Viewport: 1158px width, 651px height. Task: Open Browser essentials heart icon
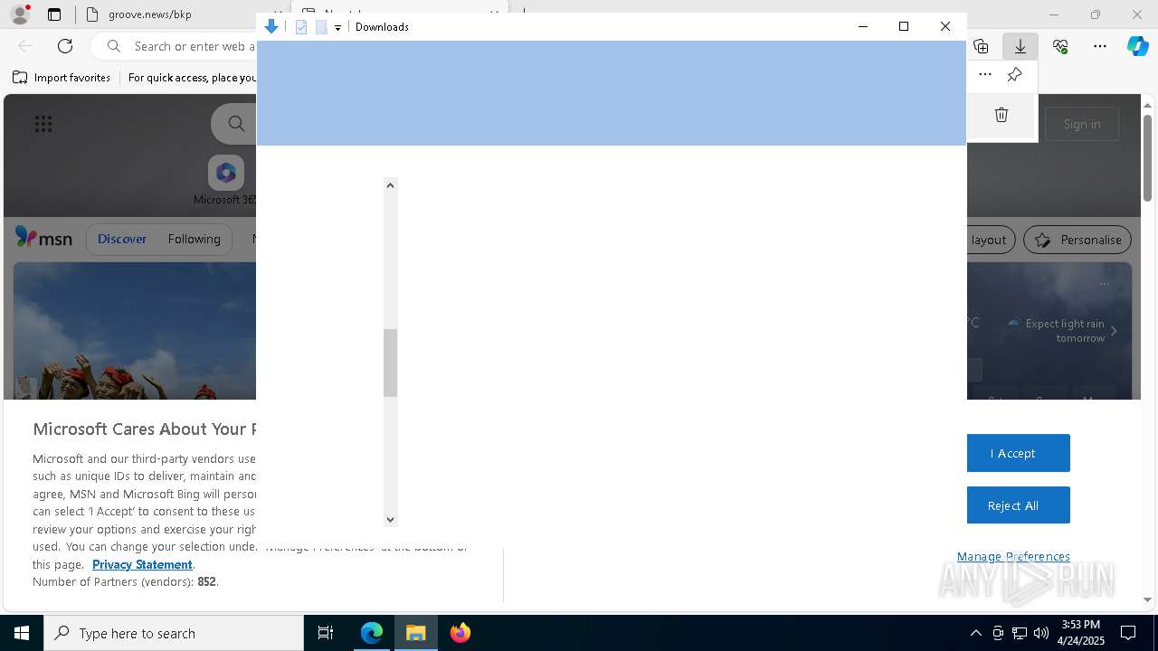click(x=1060, y=46)
